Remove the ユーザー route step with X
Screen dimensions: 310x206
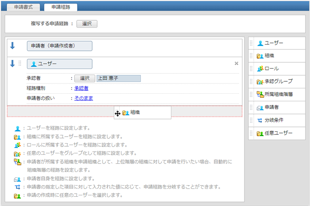pos(236,64)
